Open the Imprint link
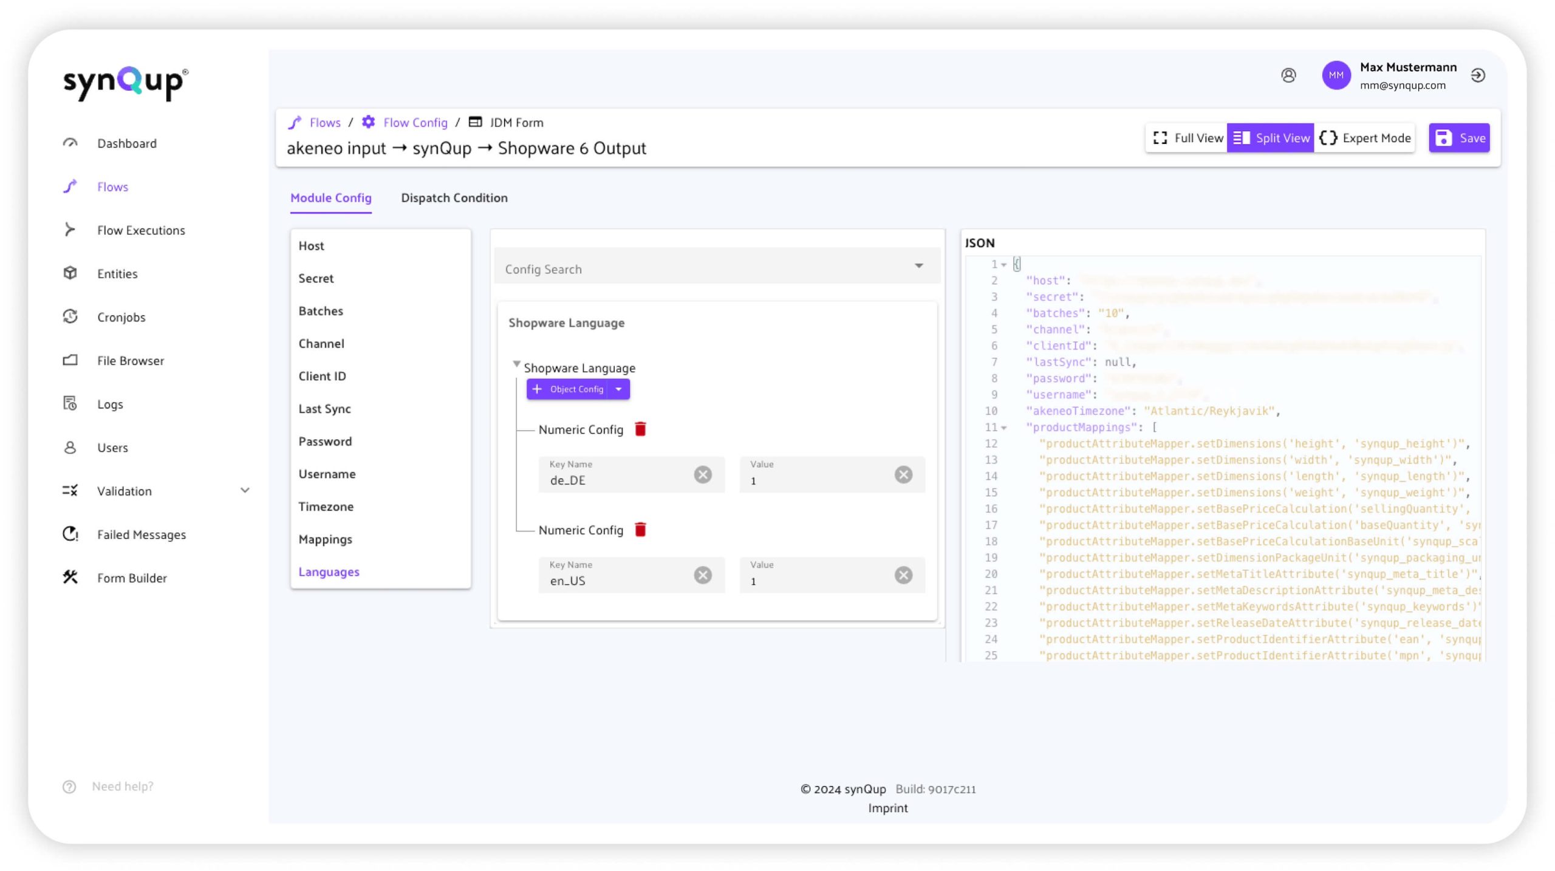Screen dimensions: 1555x871 (x=887, y=808)
